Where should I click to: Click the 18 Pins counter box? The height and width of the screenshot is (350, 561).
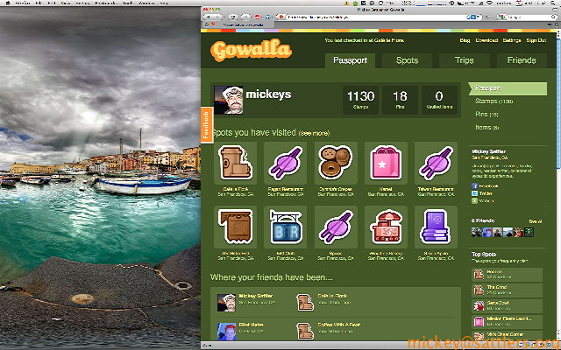(x=400, y=100)
